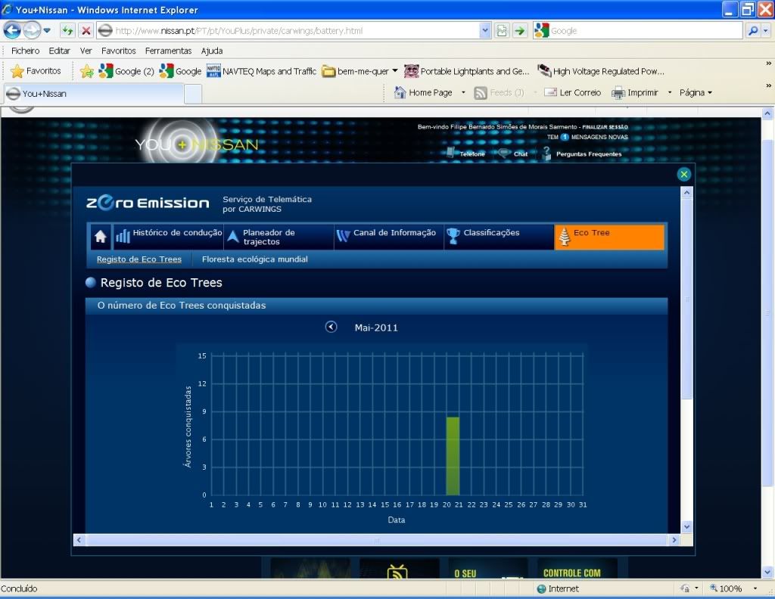The height and width of the screenshot is (599, 775).
Task: Click the popup scroll down arrow
Action: (x=686, y=527)
